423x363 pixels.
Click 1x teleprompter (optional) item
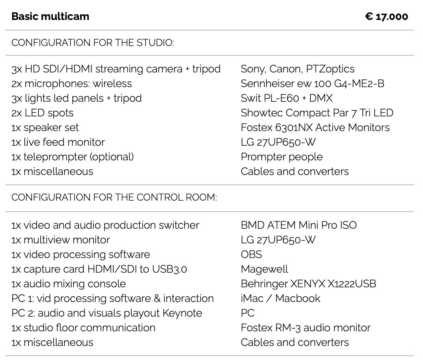point(72,157)
